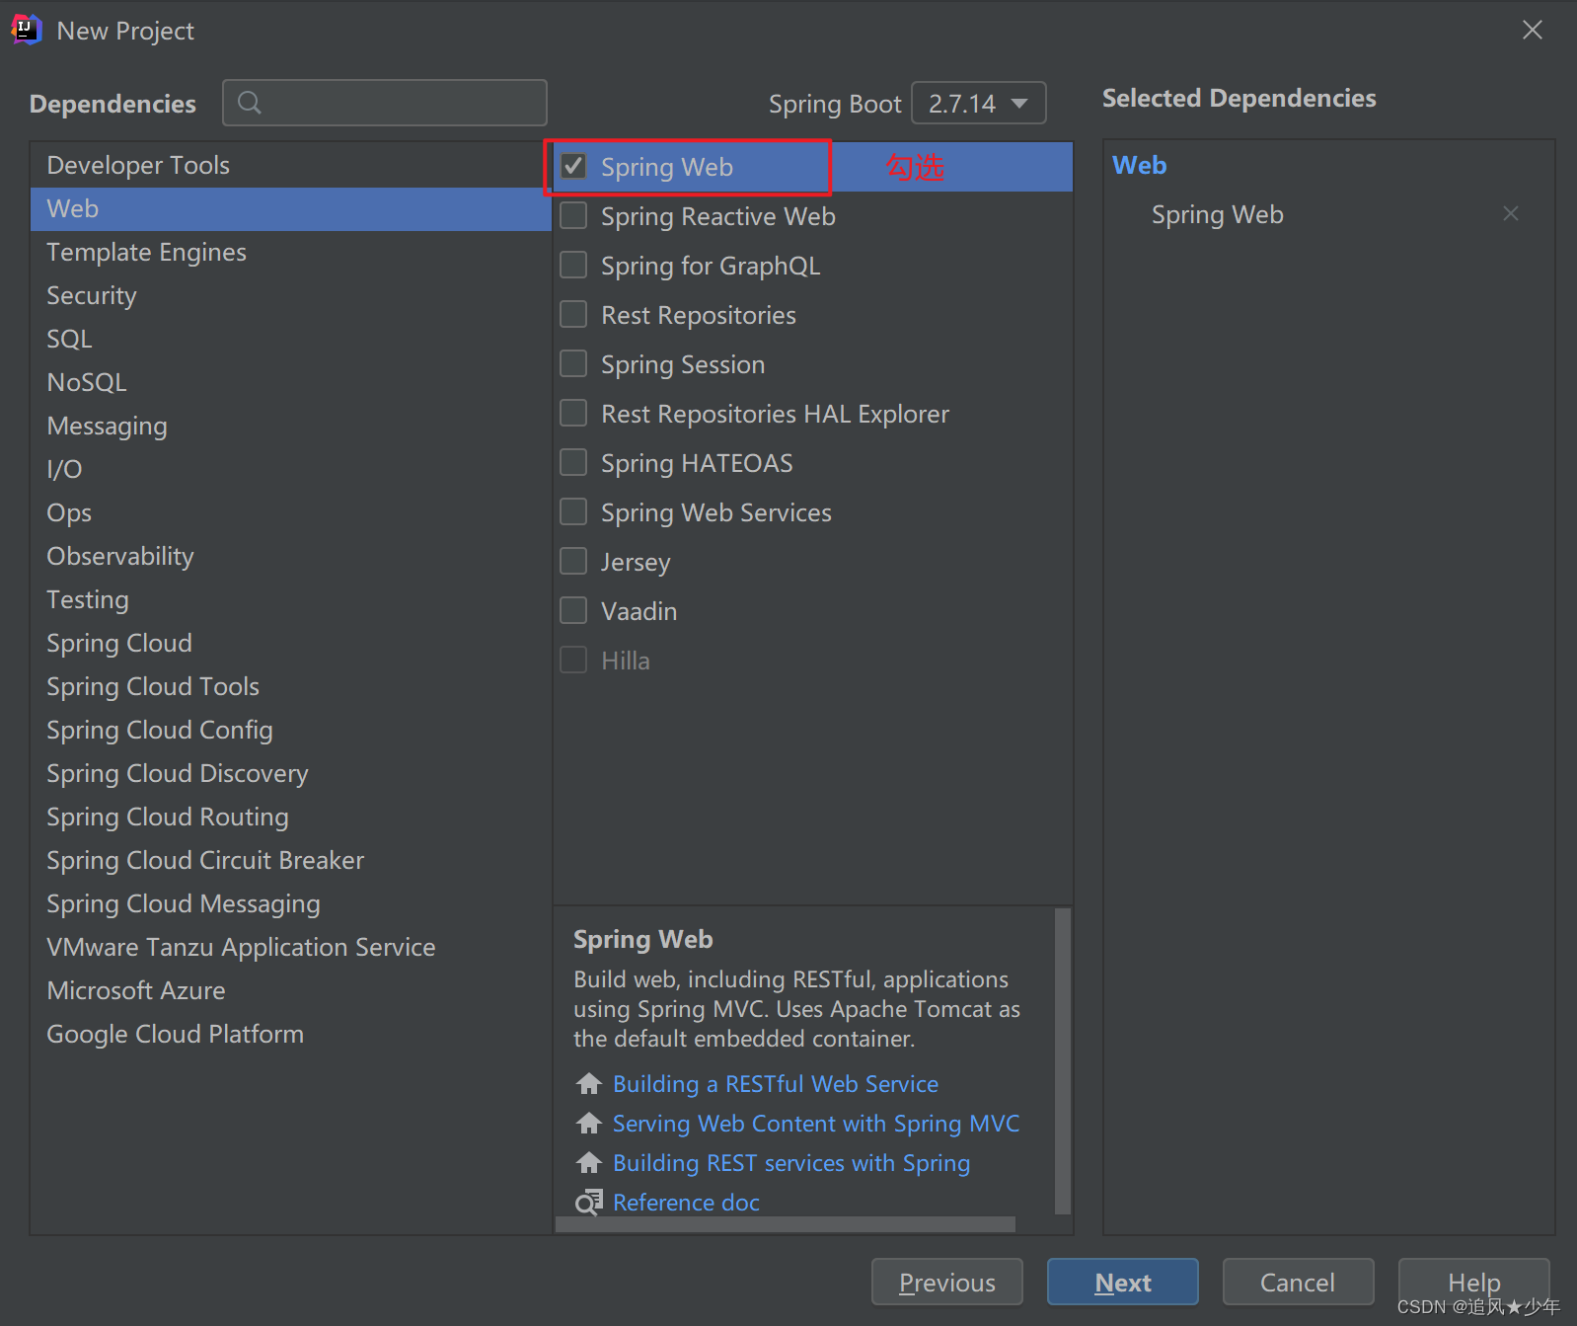Select the Spring Web Services checkbox
Screen dimensions: 1577x1326
[573, 511]
